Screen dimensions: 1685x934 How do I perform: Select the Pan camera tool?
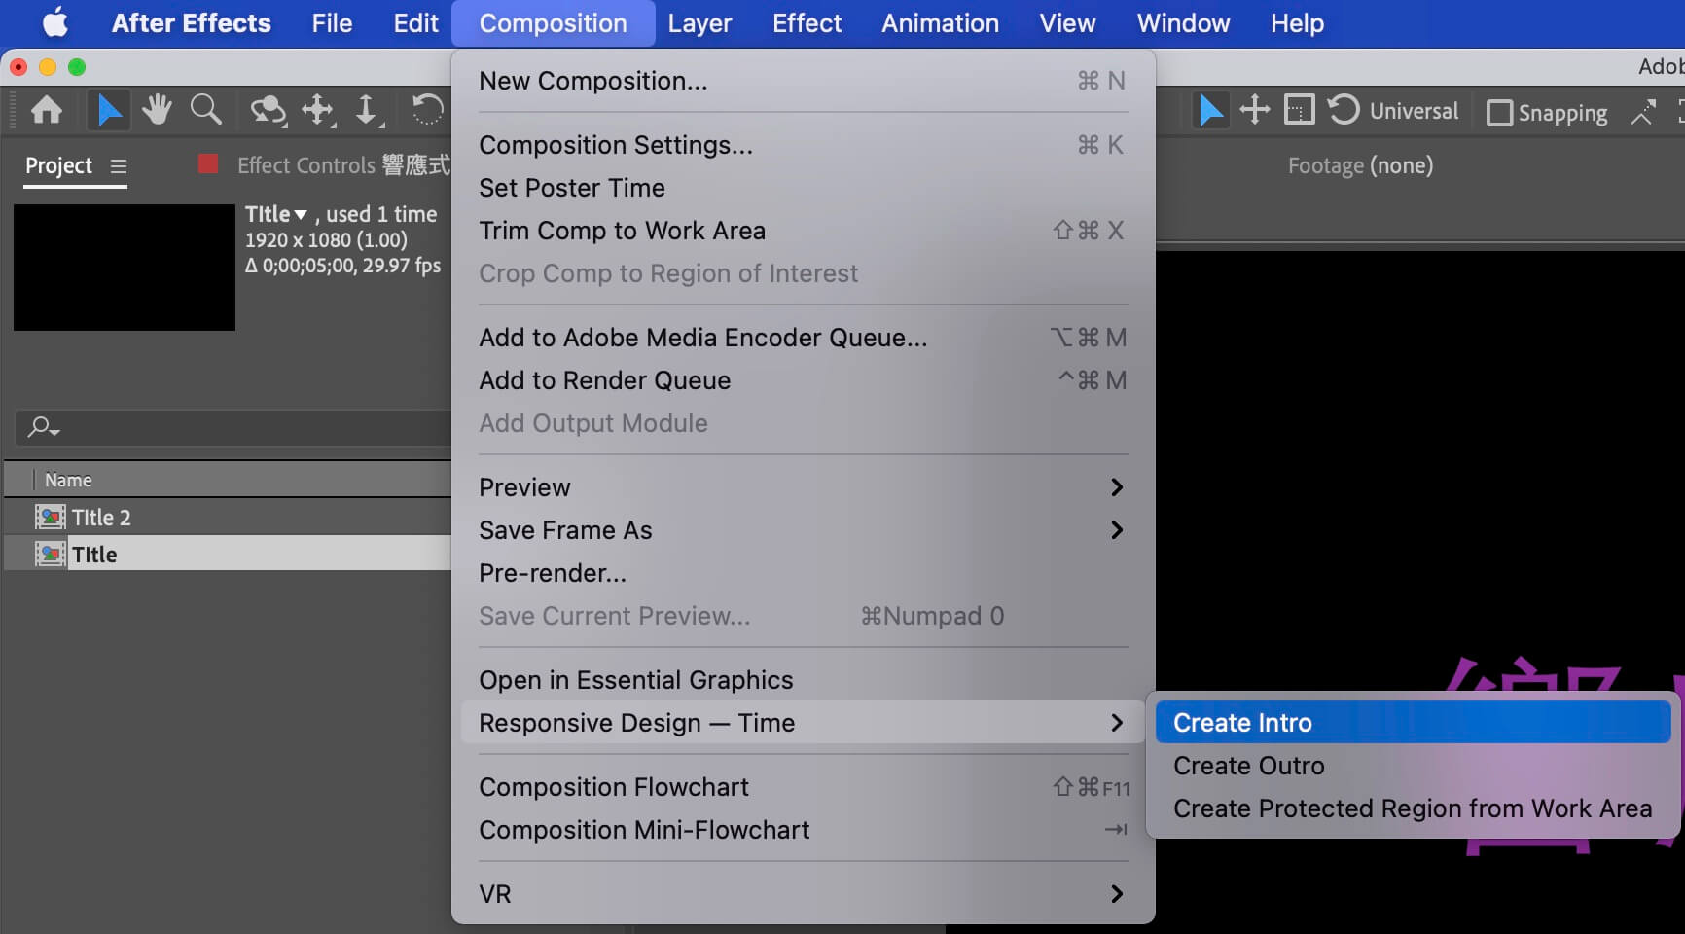(318, 111)
